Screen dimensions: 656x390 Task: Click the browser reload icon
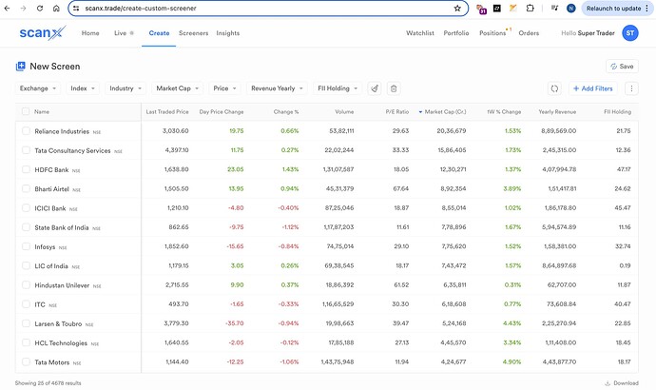(x=40, y=8)
